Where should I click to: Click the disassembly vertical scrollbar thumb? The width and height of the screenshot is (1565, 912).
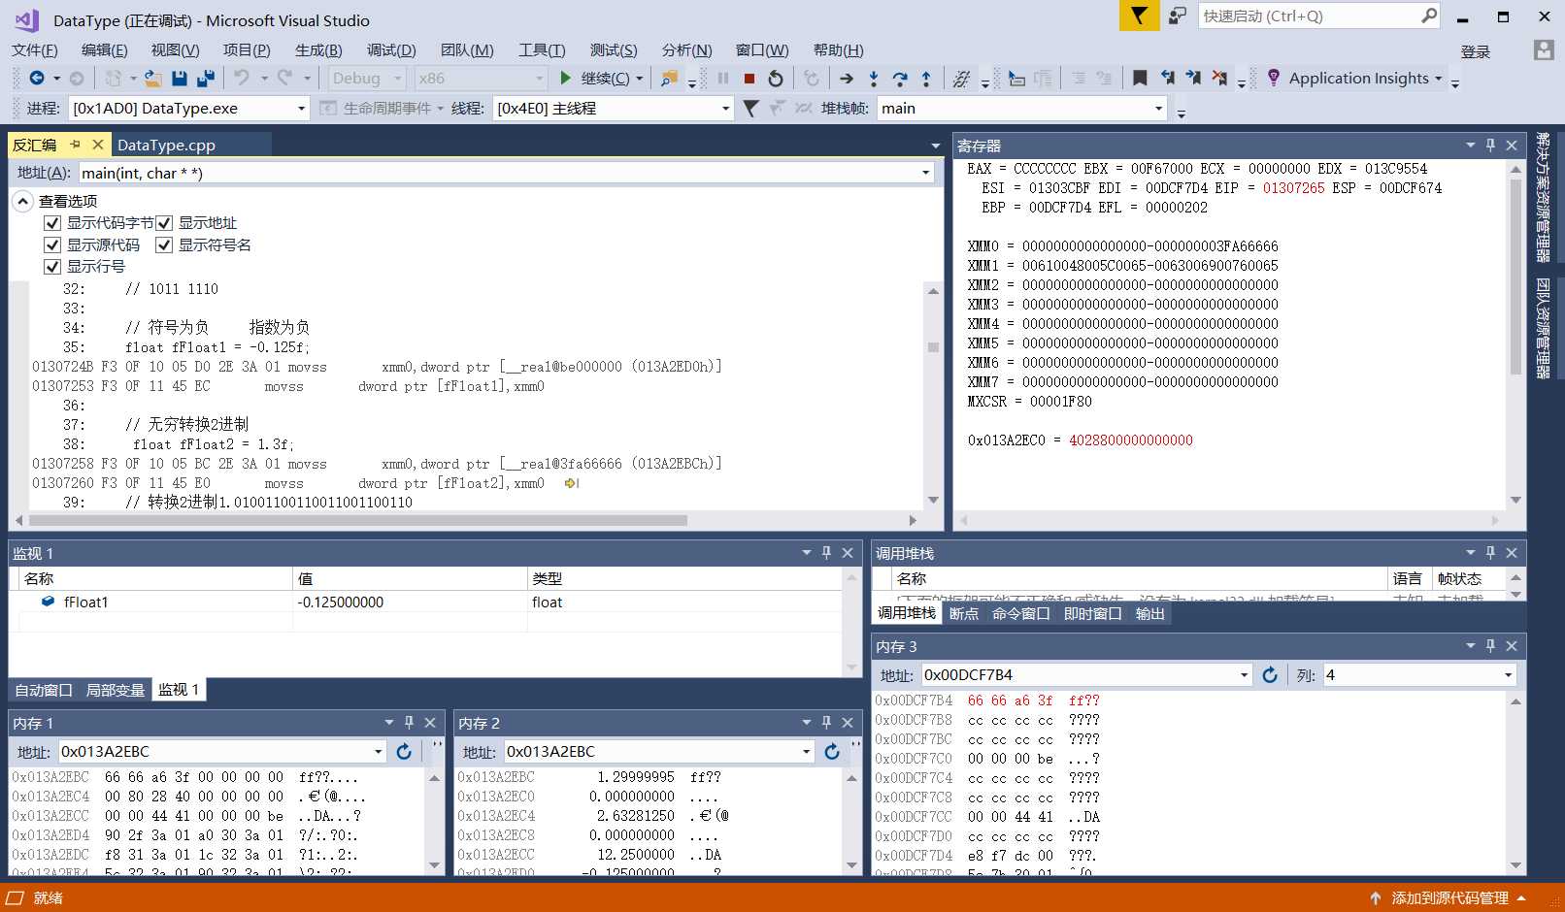coord(933,346)
